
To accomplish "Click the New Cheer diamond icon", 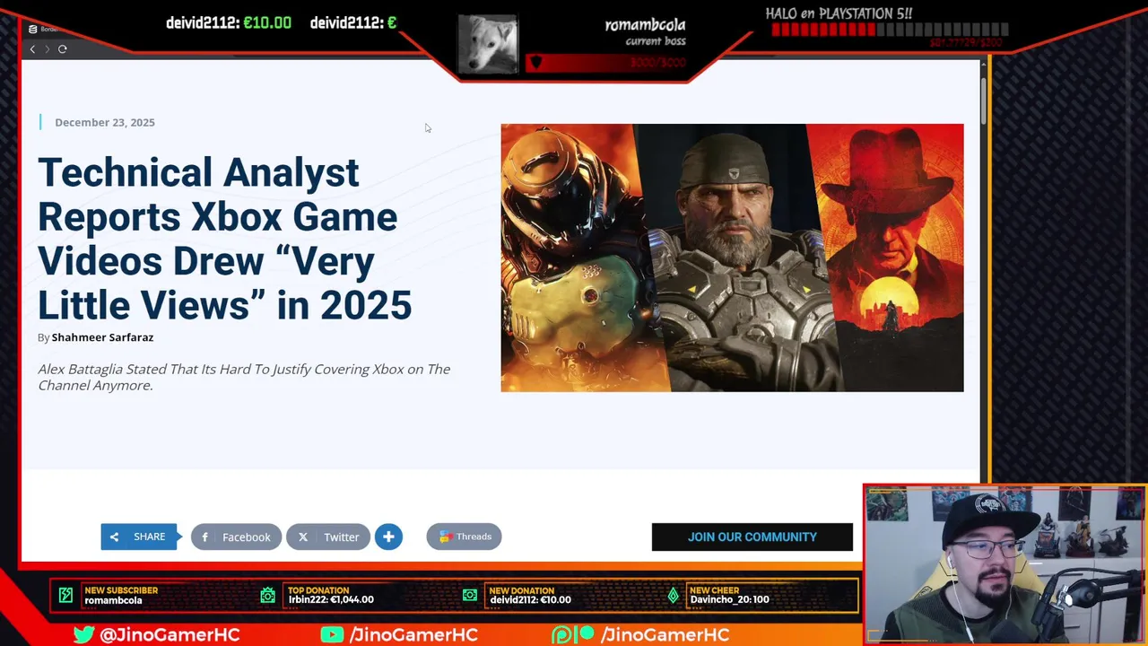I will [x=674, y=595].
